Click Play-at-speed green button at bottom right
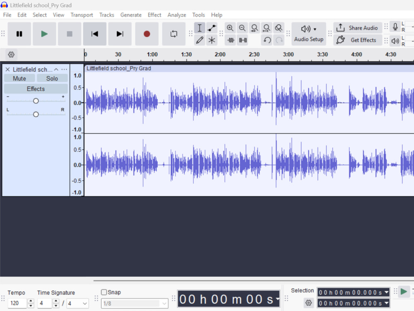This screenshot has height=311, width=414. click(x=403, y=292)
